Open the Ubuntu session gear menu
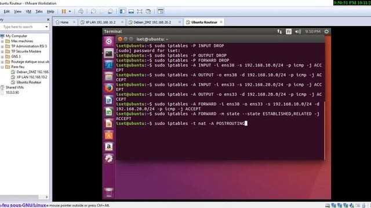This screenshot has height=208, width=371. 326,31
